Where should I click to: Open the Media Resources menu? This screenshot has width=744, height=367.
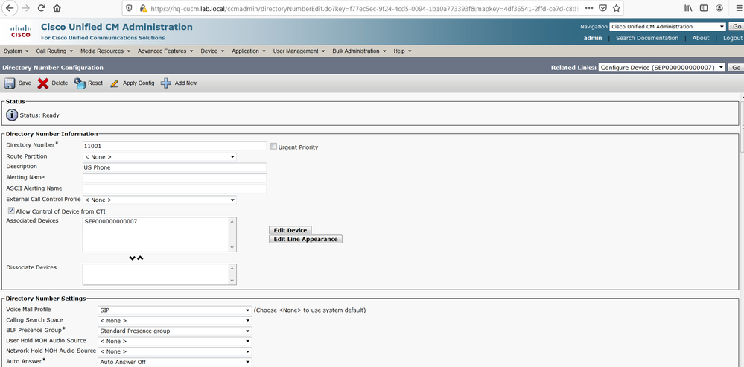pyautogui.click(x=105, y=51)
